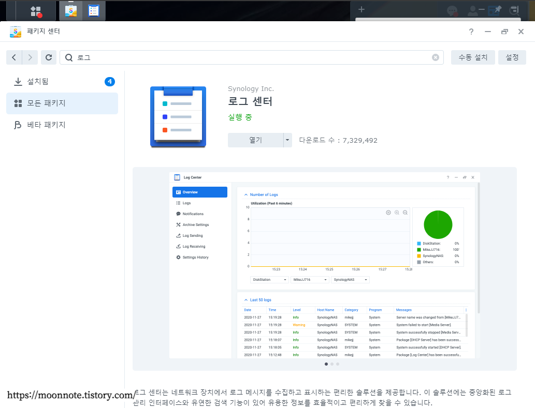Click the Log Center package icon
Image resolution: width=535 pixels, height=408 pixels.
coord(178,117)
